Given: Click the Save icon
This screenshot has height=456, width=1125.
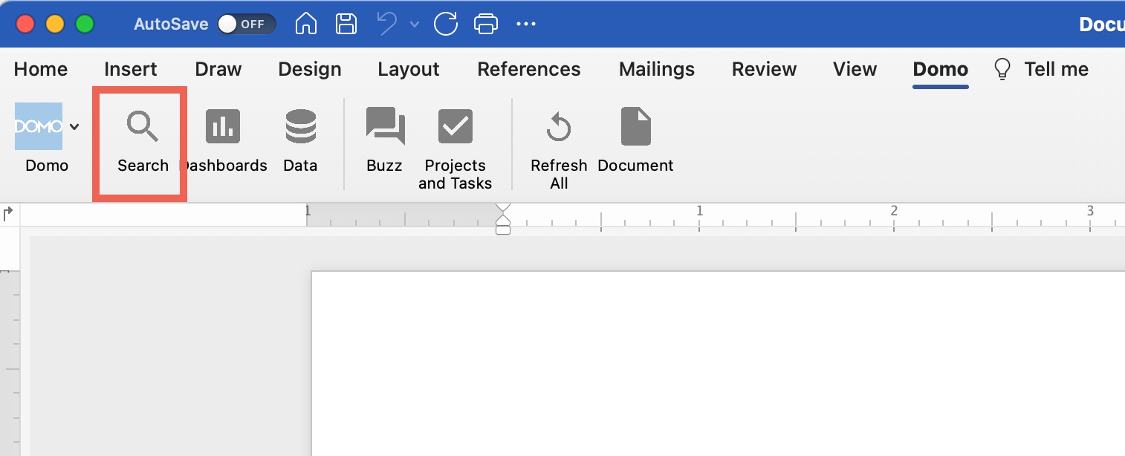Looking at the screenshot, I should (346, 23).
